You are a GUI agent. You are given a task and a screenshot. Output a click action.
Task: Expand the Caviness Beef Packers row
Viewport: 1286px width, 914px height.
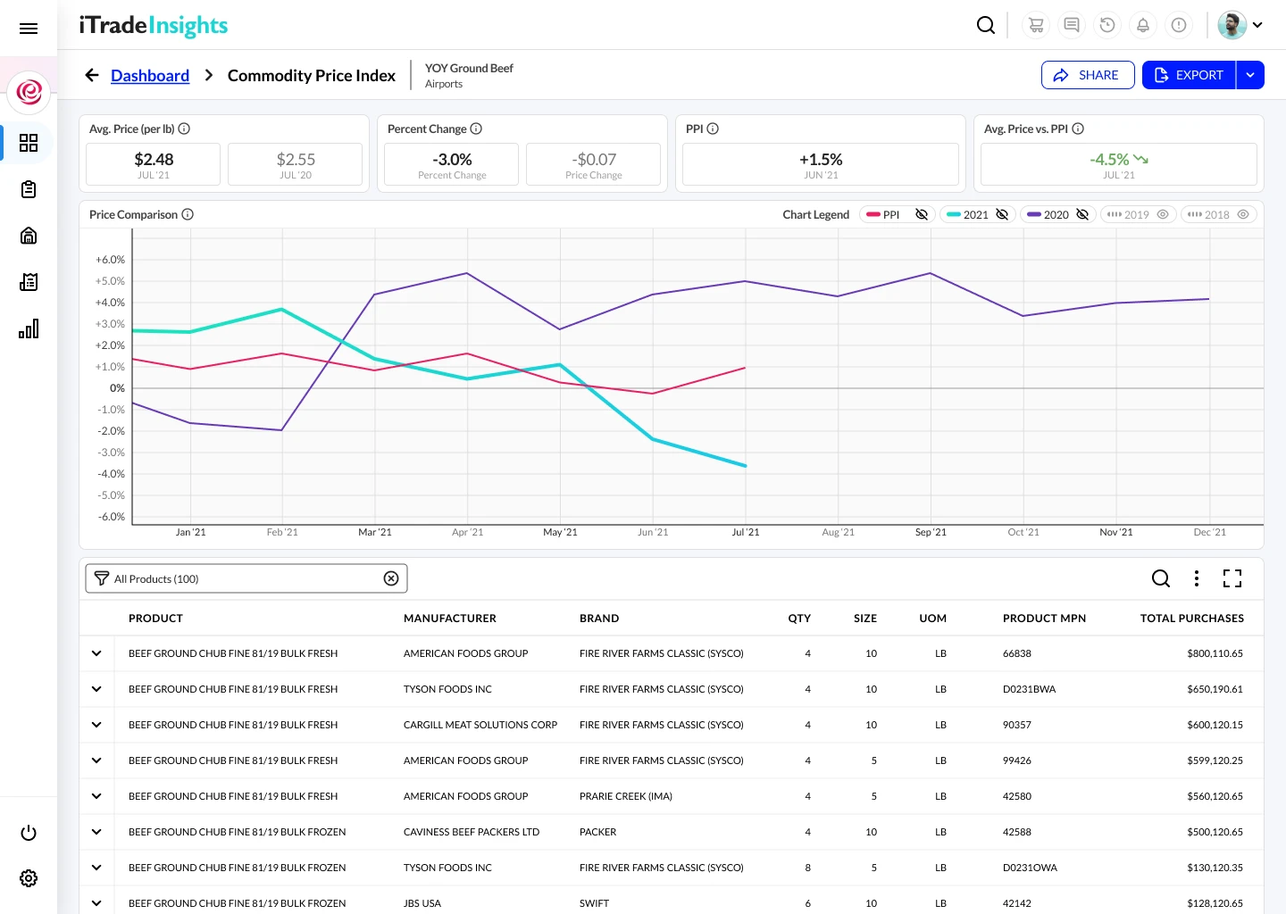tap(96, 832)
